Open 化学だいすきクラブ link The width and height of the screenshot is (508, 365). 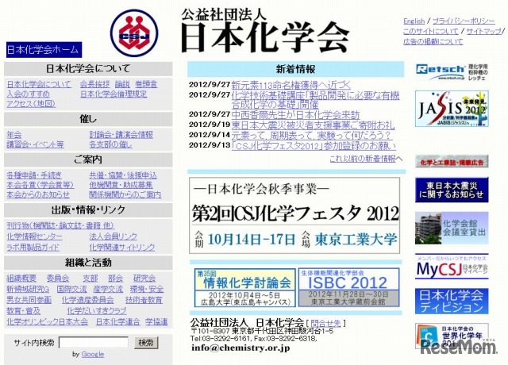[97, 311]
